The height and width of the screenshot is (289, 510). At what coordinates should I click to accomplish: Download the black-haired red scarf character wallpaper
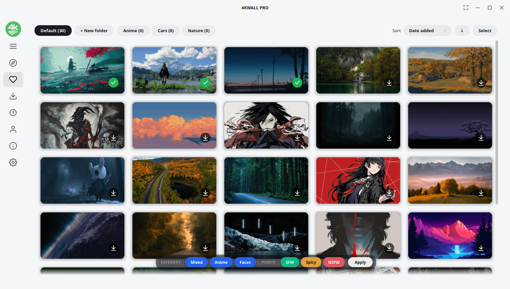[297, 138]
